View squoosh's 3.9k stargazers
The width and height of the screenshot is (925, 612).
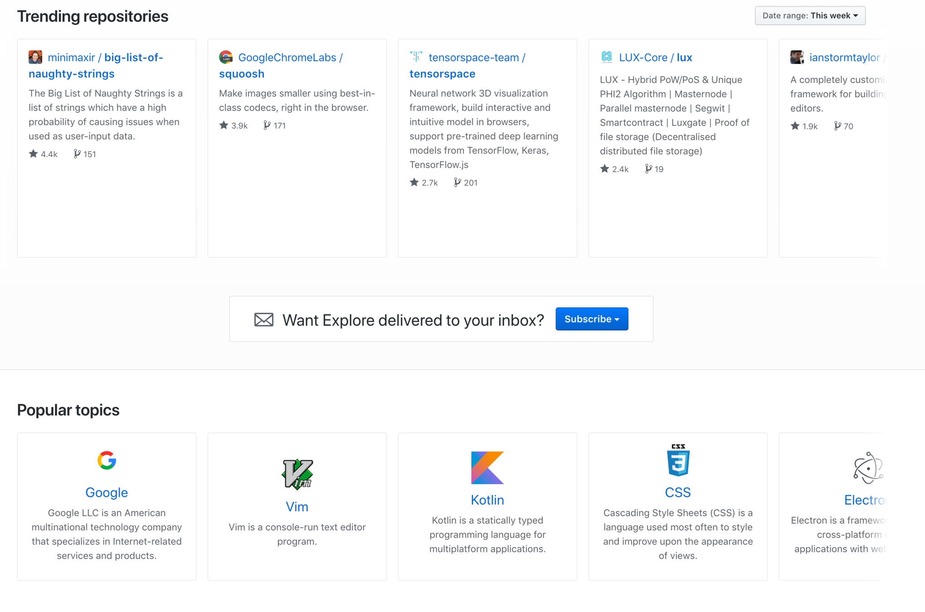(234, 126)
